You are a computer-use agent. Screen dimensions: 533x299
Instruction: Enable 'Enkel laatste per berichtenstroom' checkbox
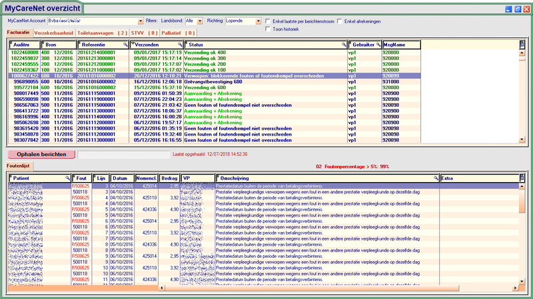coord(268,21)
